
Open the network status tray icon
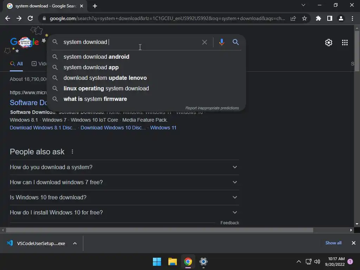tap(309, 262)
